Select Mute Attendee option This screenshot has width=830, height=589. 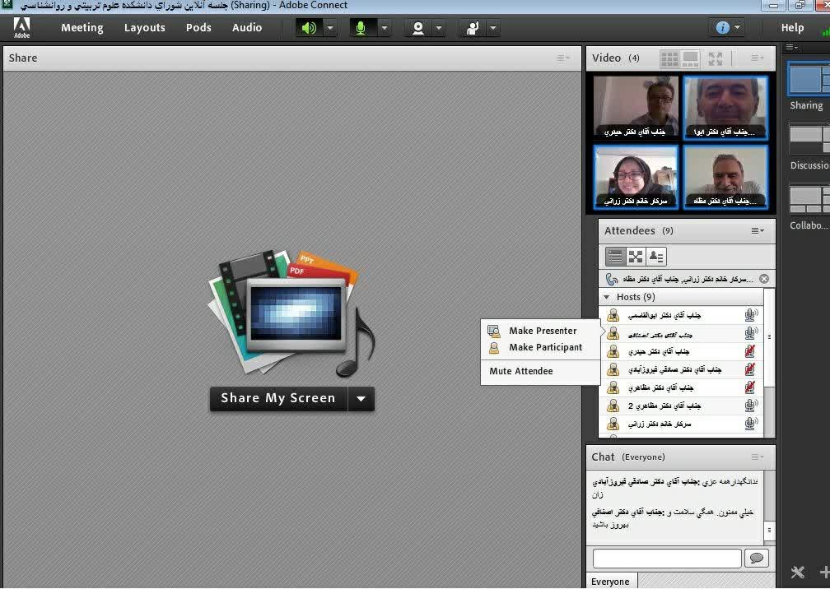pos(520,371)
